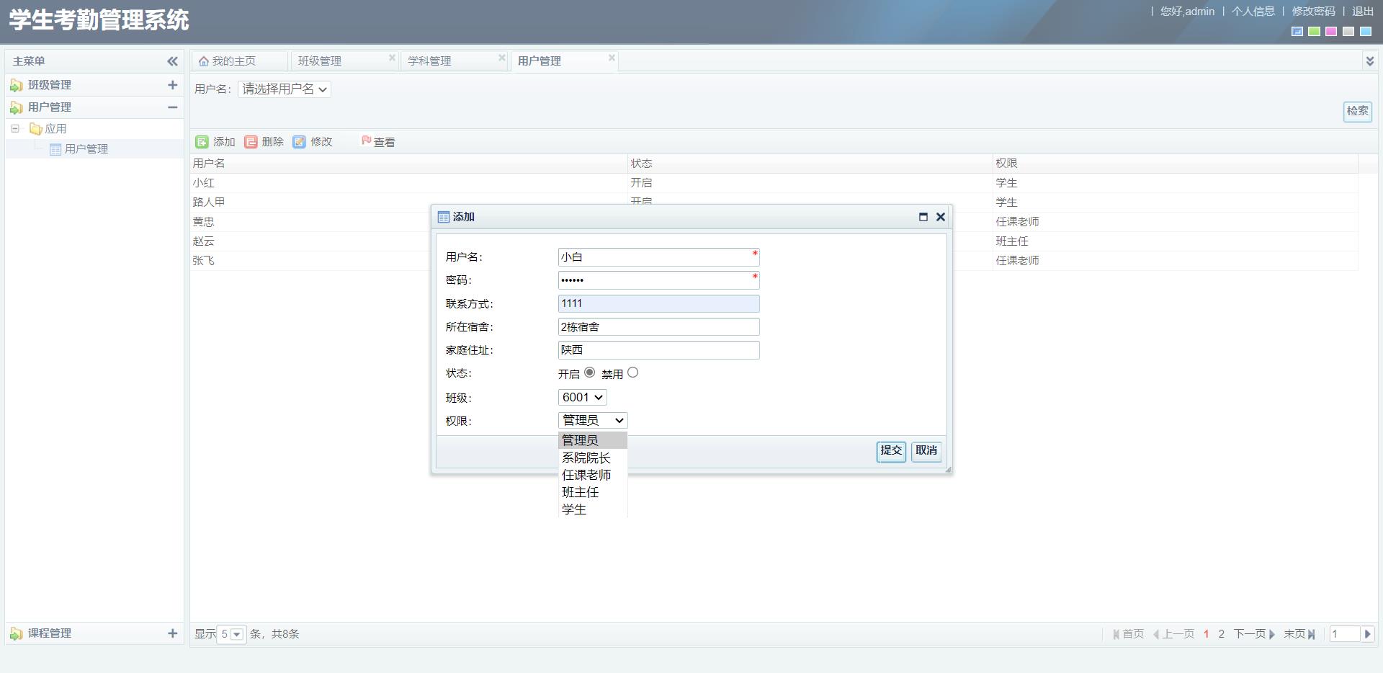Click the page number jump field
Image resolution: width=1383 pixels, height=673 pixels.
coord(1344,634)
